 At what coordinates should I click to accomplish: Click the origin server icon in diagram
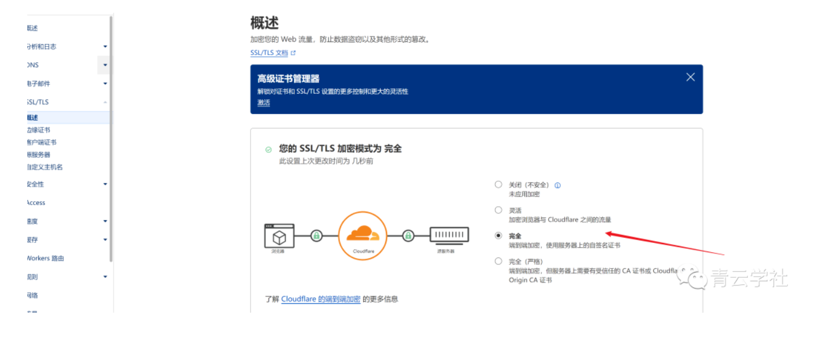click(449, 235)
